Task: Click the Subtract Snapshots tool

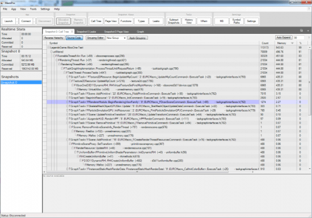Action: point(174,21)
